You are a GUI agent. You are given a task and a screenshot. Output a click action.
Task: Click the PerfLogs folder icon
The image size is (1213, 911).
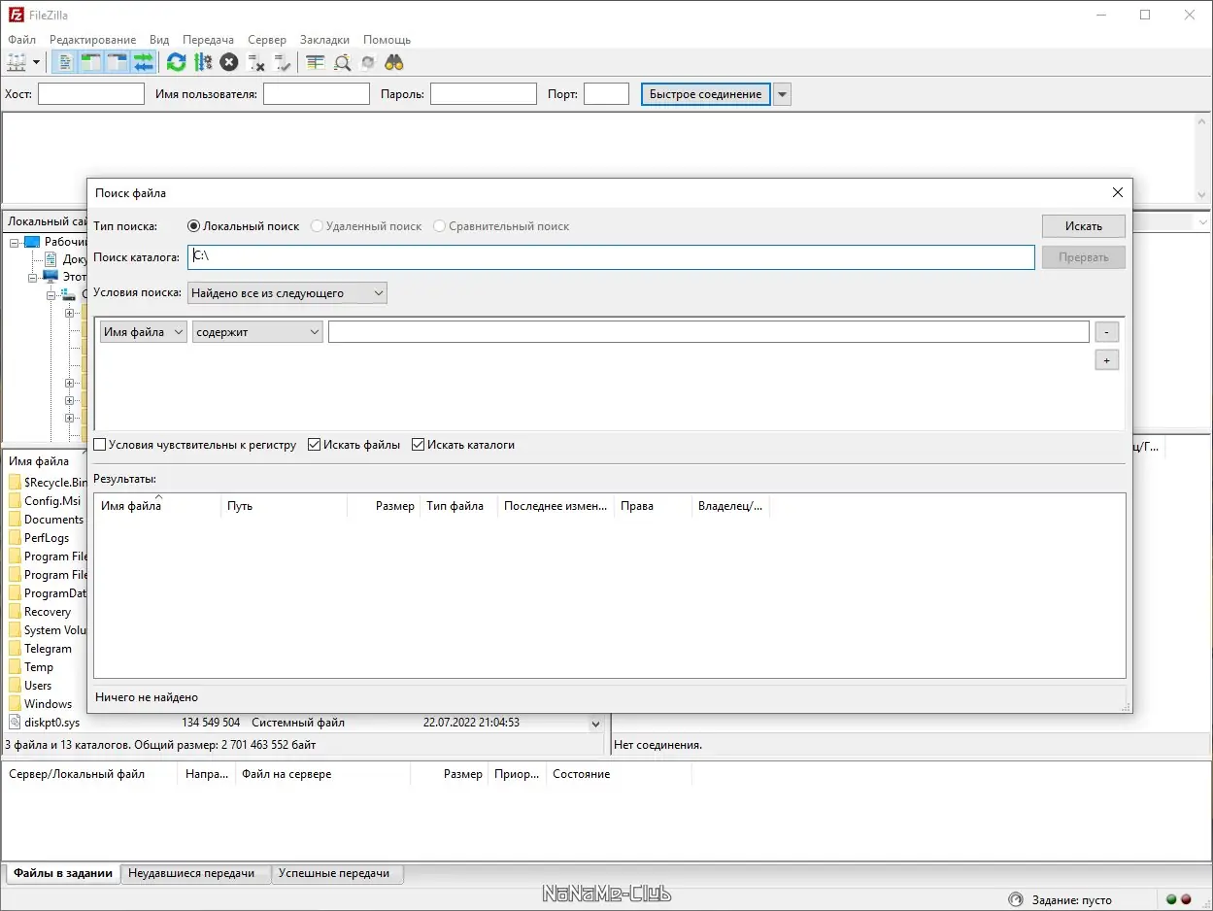click(15, 537)
